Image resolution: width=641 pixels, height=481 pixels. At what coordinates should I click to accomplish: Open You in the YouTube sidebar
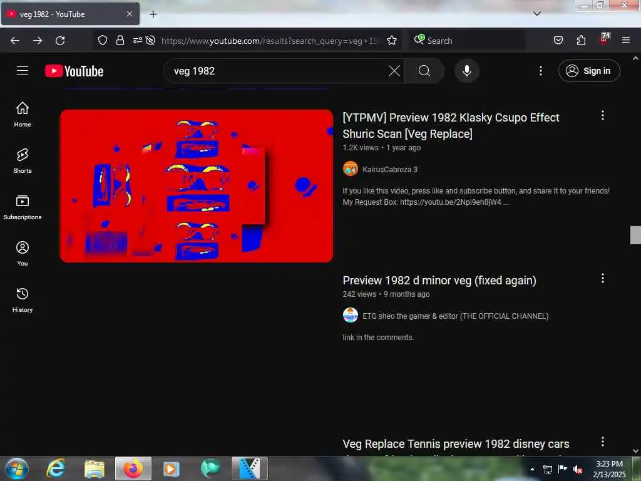(23, 254)
